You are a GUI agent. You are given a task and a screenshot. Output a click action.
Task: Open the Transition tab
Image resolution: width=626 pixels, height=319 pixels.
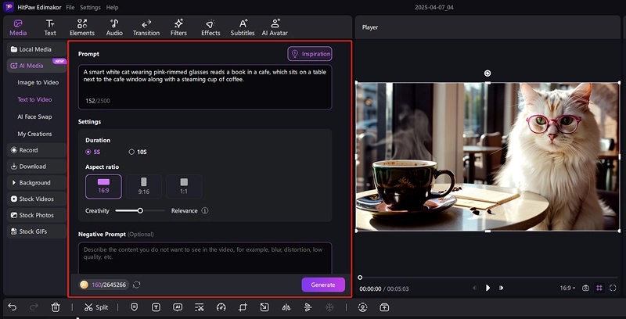tap(146, 27)
